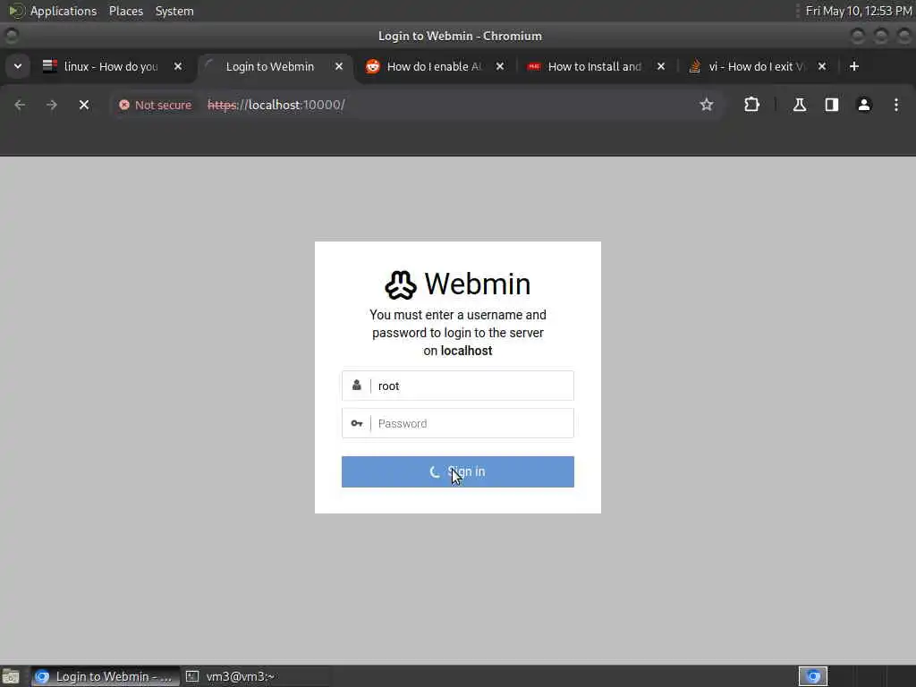Click the MATE logo icon in top panel

tap(17, 11)
